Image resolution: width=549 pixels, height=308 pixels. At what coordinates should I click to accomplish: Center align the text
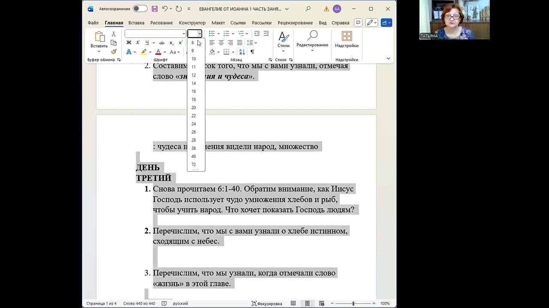tap(221, 42)
